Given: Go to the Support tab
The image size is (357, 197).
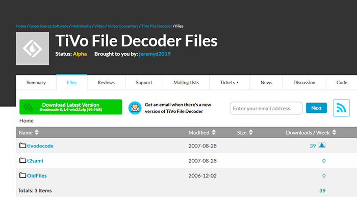Looking at the screenshot, I should [144, 83].
